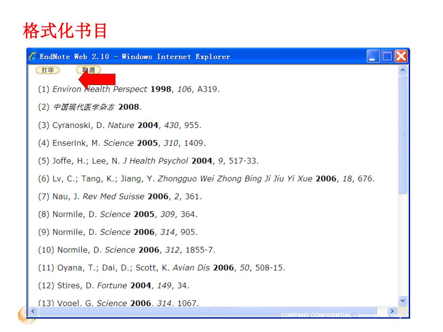Click the Internet Explorer icon in title bar

(x=33, y=56)
